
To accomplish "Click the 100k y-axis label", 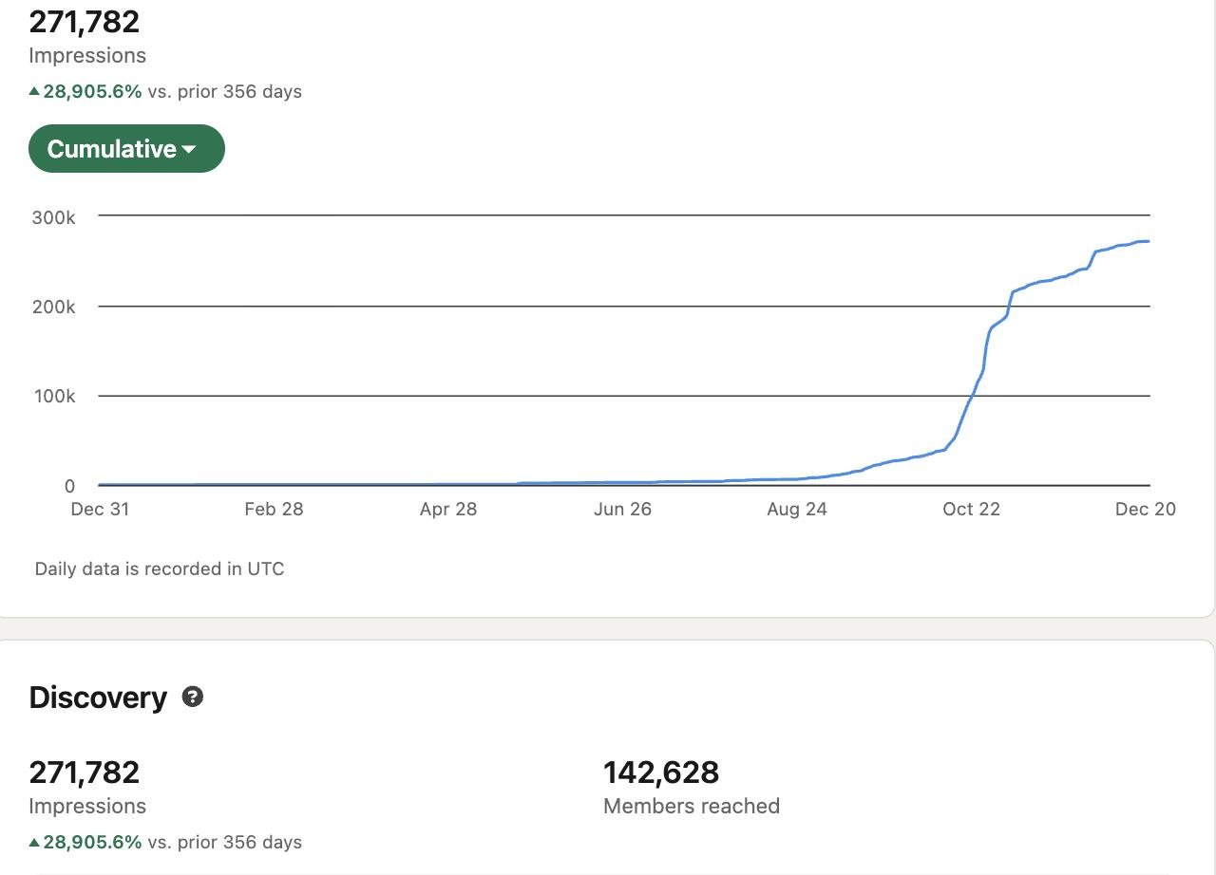I will (x=54, y=396).
